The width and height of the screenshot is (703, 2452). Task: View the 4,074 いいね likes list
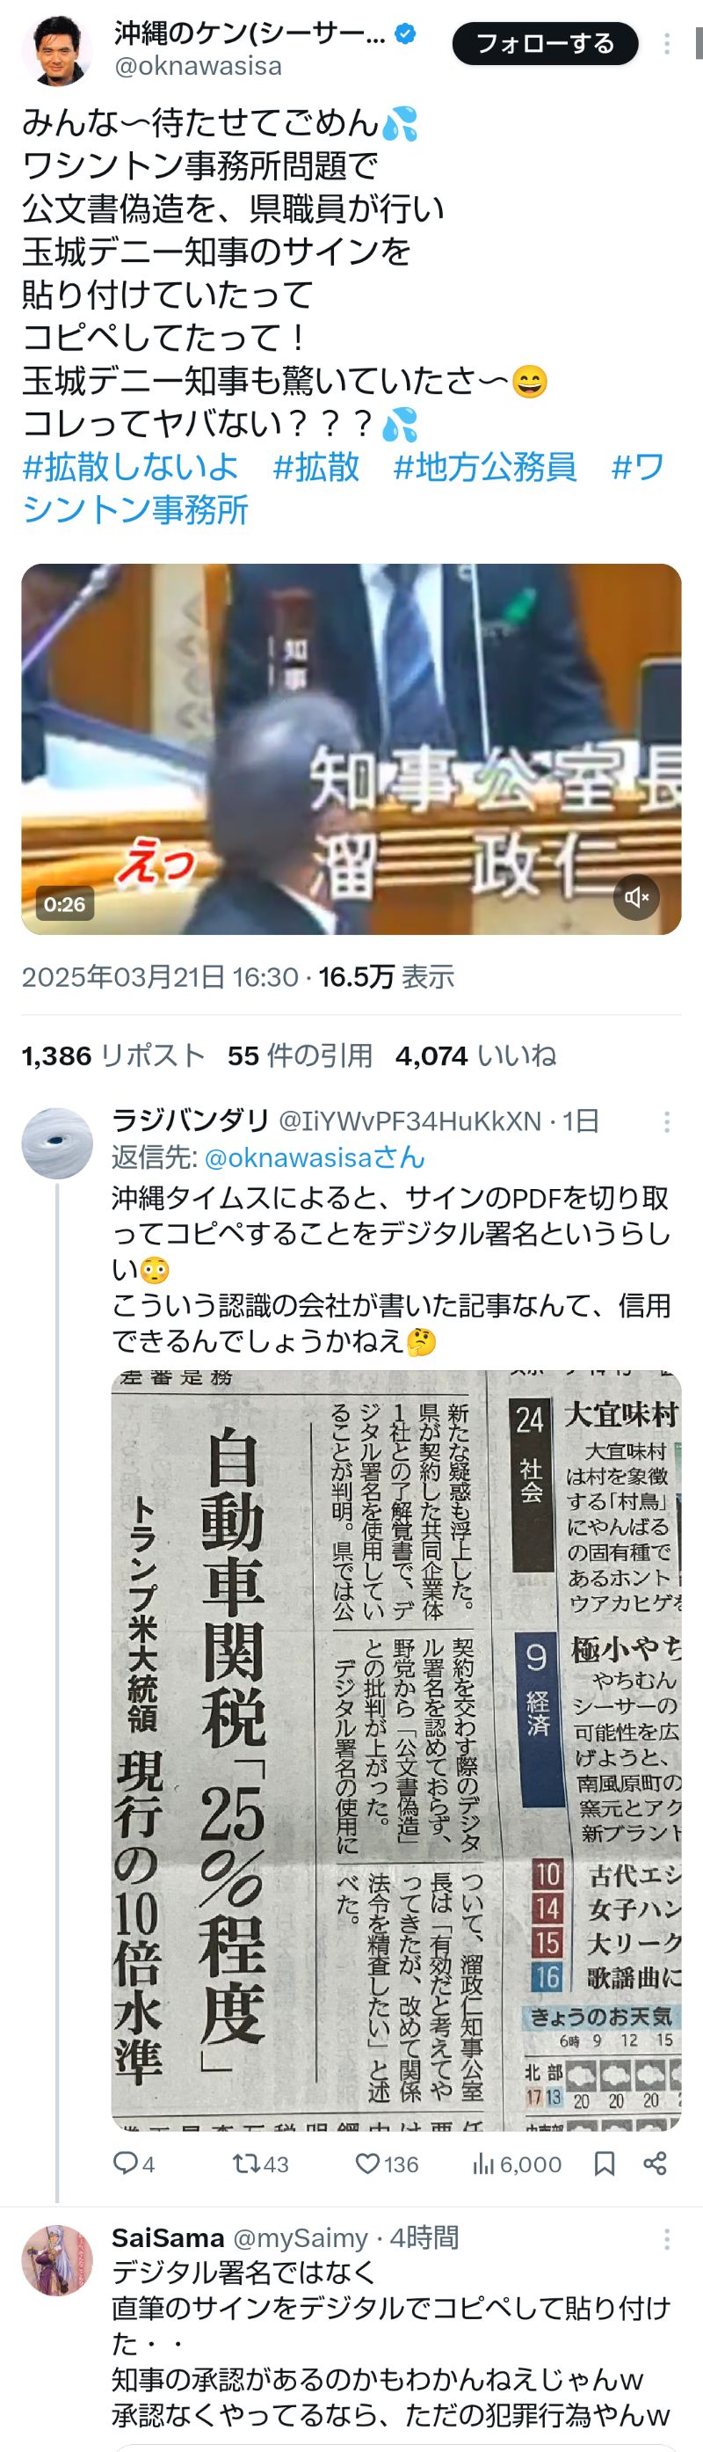pos(475,1055)
